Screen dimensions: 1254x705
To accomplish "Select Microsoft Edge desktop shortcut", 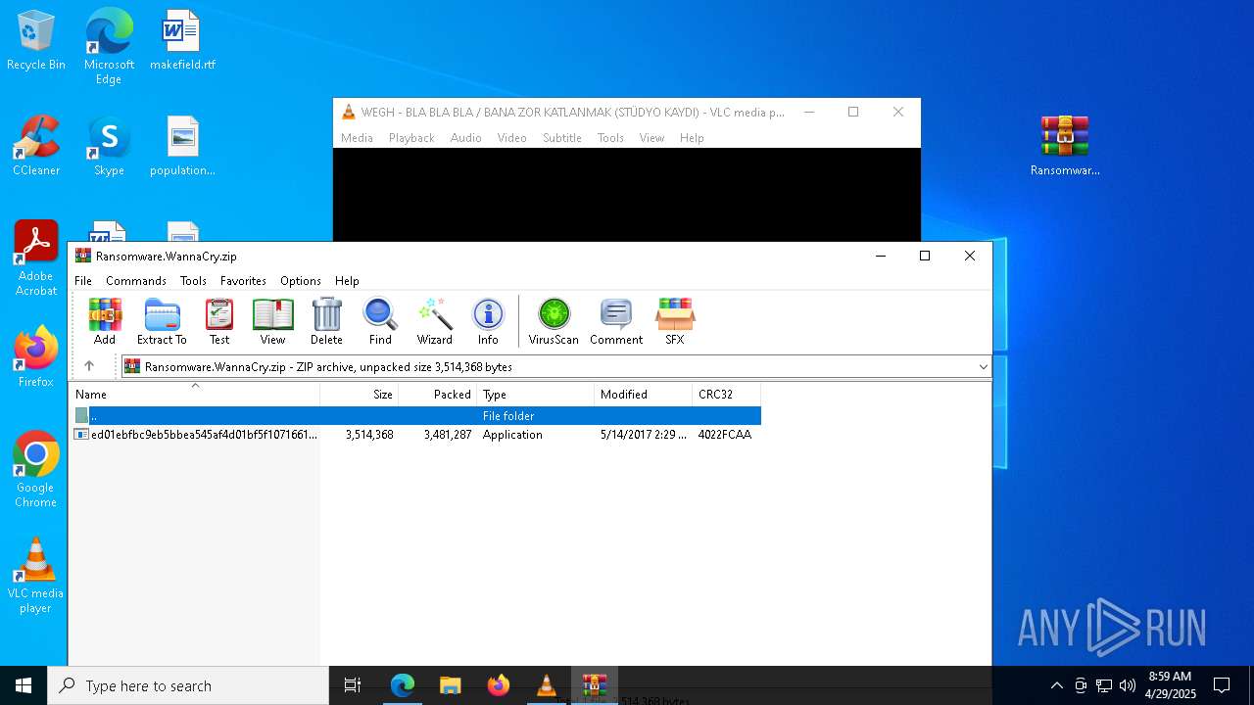I will click(x=109, y=46).
